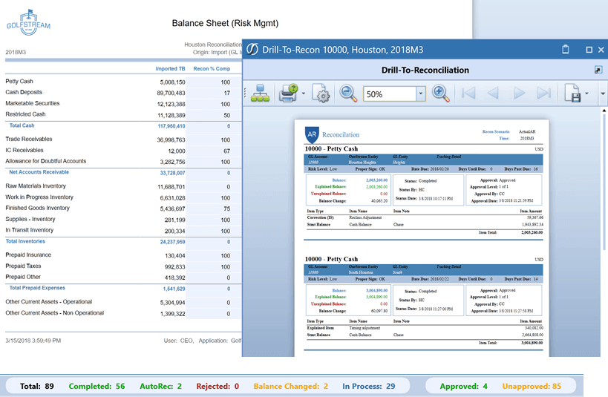Click the clipboard icon in title bar

[566, 49]
